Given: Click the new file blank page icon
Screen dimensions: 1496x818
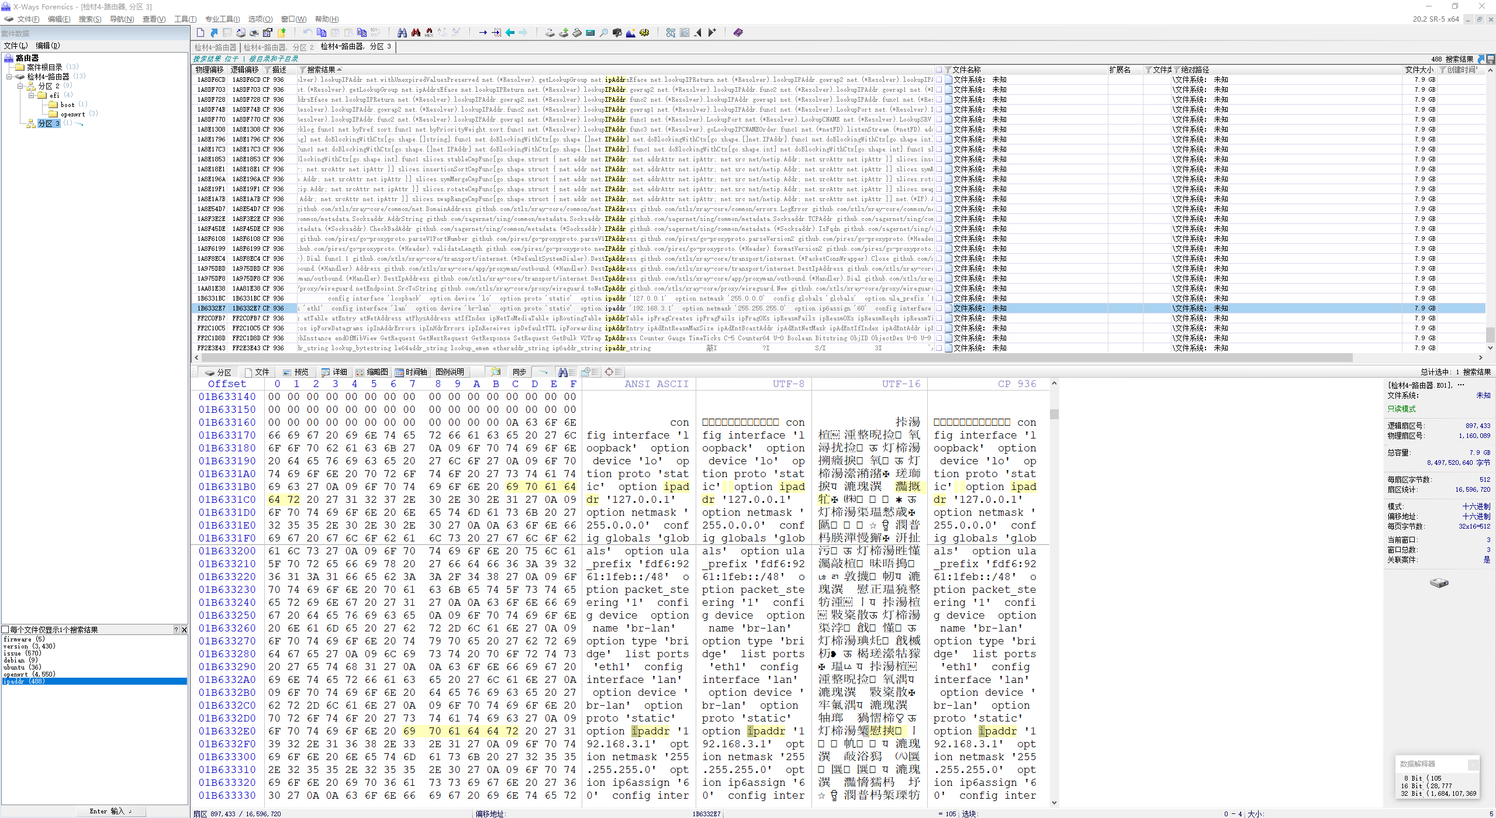Looking at the screenshot, I should tap(201, 33).
